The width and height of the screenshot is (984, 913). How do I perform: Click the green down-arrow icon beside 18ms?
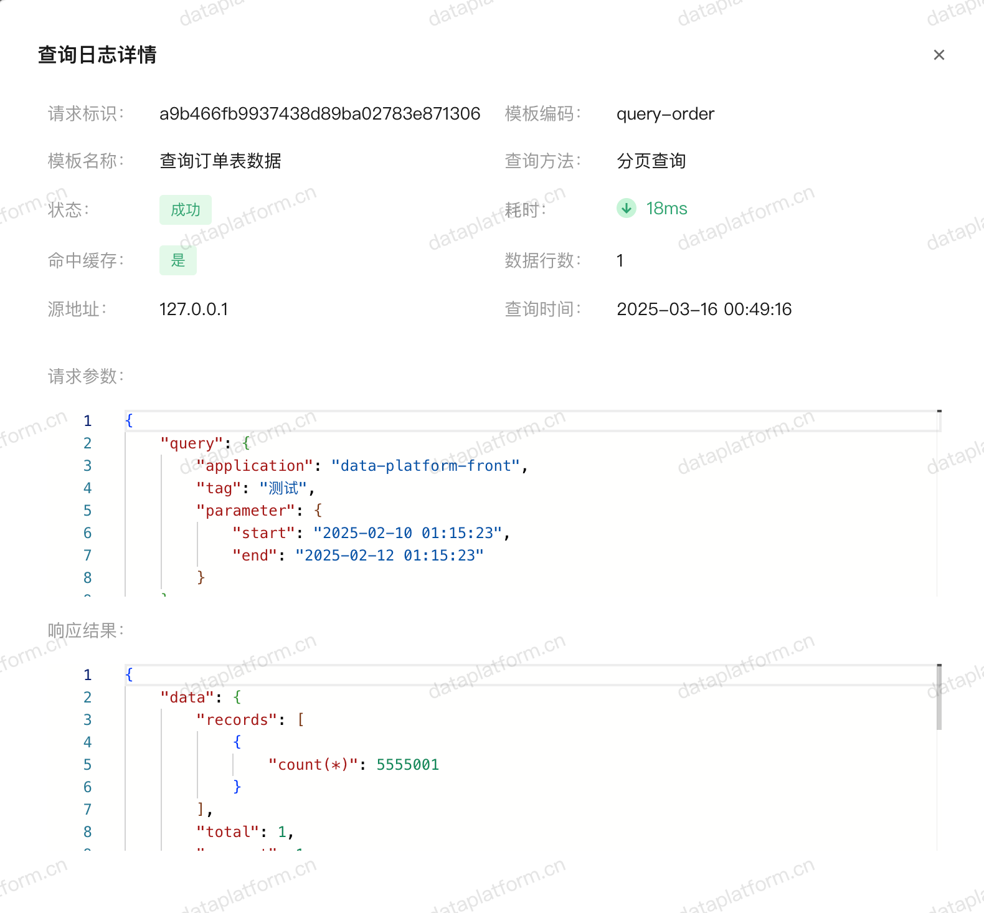coord(626,208)
